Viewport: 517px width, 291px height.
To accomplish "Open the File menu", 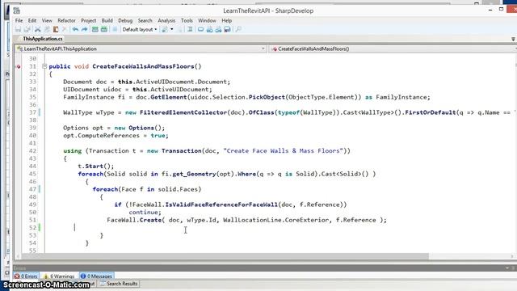I will point(19,20).
